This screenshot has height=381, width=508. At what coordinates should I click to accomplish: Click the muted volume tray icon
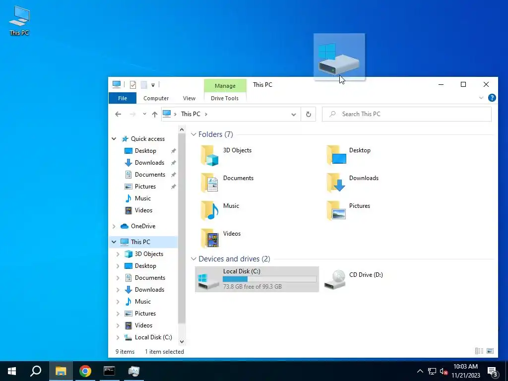point(444,371)
